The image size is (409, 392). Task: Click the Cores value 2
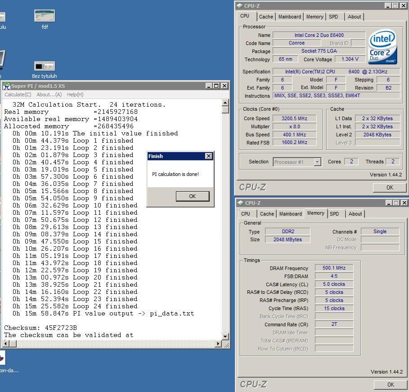[x=351, y=162]
